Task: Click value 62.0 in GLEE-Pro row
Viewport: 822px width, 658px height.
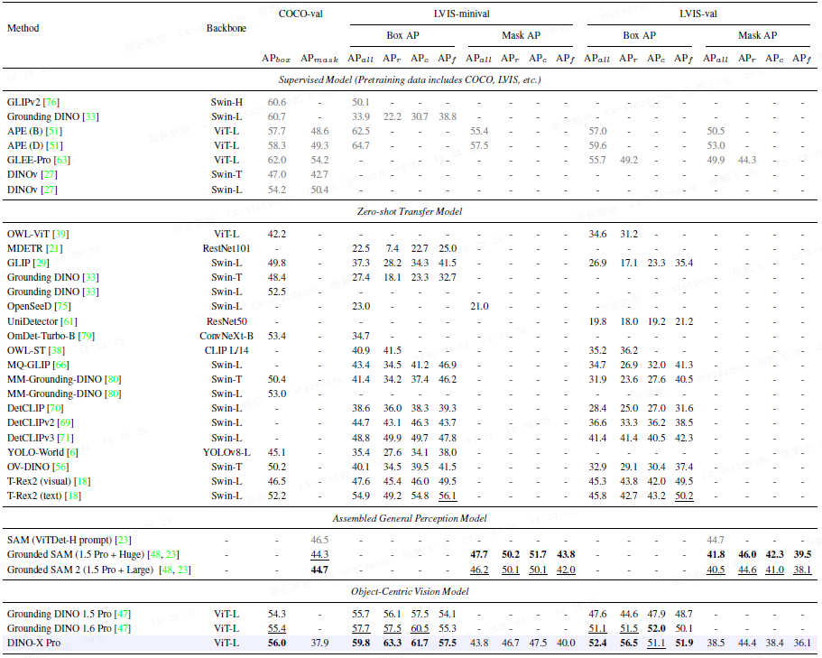Action: click(x=277, y=160)
